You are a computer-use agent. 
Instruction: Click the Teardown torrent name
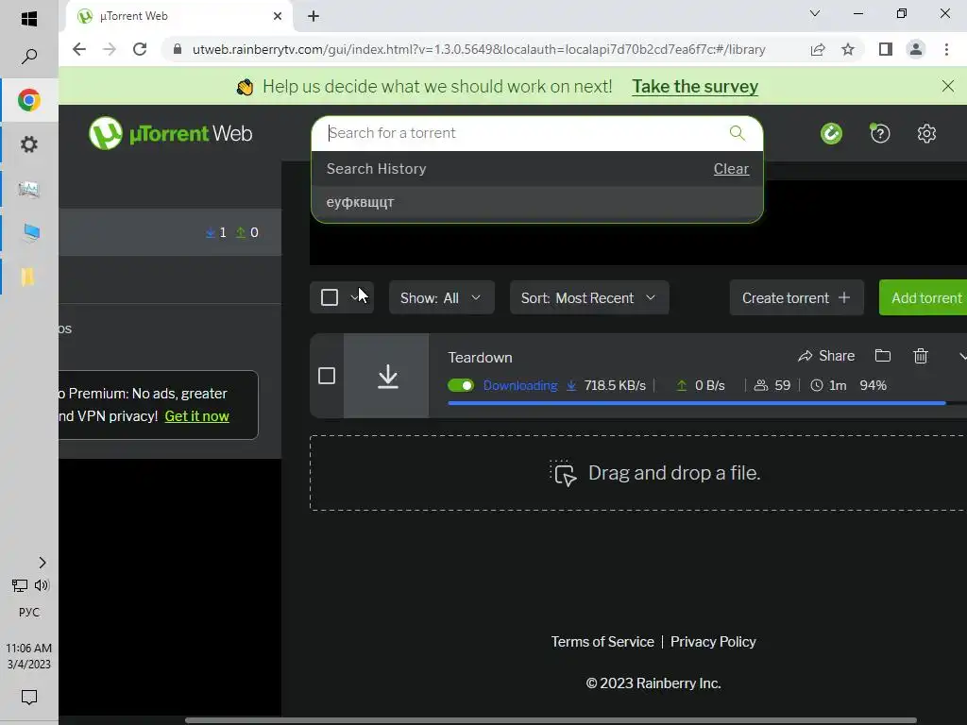click(x=480, y=358)
